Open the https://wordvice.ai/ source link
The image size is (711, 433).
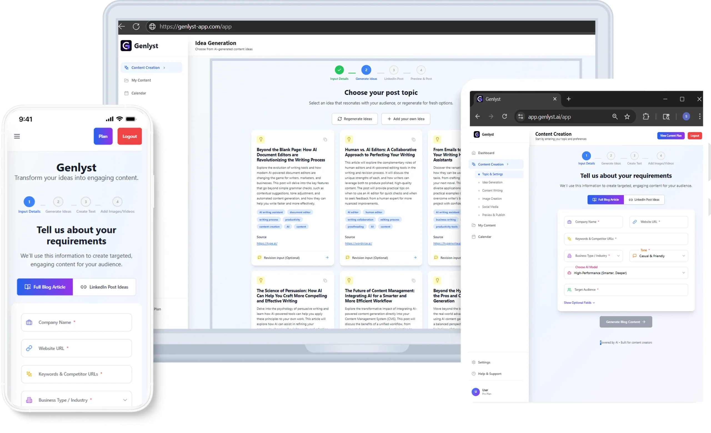pyautogui.click(x=358, y=243)
